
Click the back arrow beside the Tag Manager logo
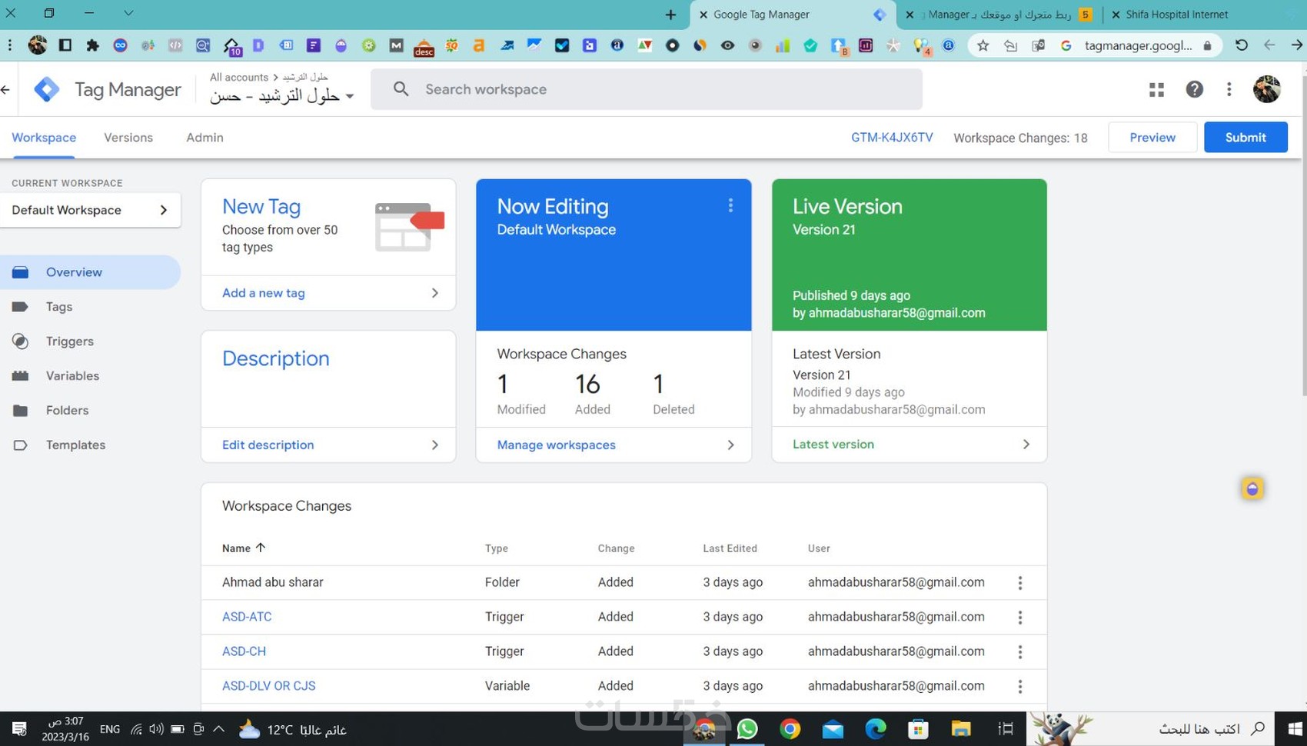[x=5, y=90]
